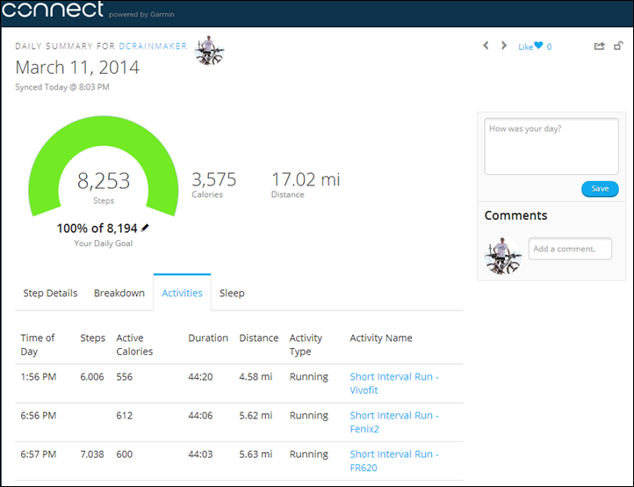Open Short Interval Run - Vivofit activity
This screenshot has width=634, height=487.
click(393, 383)
